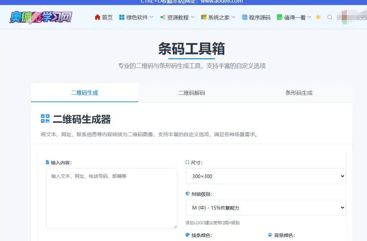Click the shield icon next to 纠错级别
The width and height of the screenshot is (367, 241).
188,194
